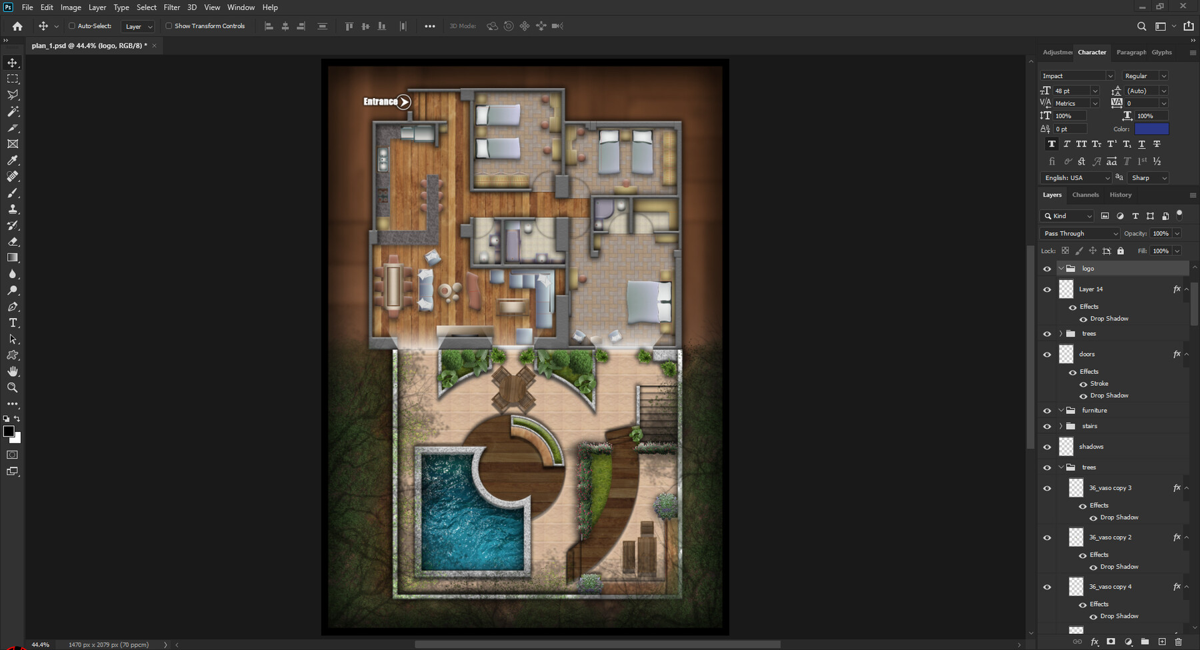Image resolution: width=1200 pixels, height=650 pixels.
Task: Select the Move tool
Action: click(11, 62)
